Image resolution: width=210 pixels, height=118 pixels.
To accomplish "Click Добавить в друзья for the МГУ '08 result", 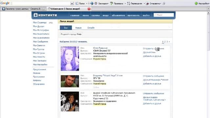I will click(x=152, y=84).
